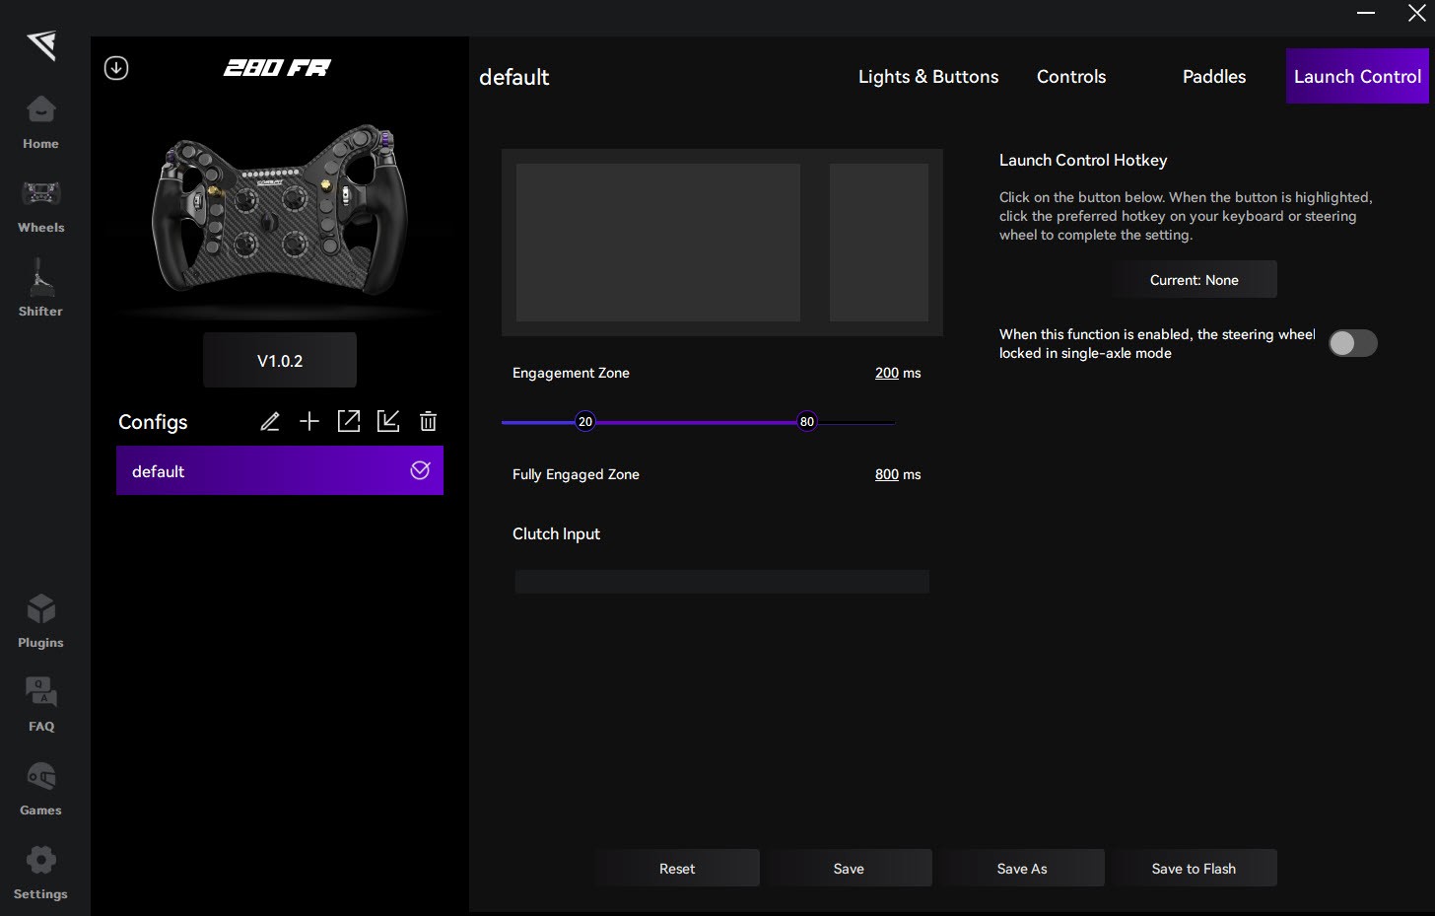
Task: Select the Launch Control tab
Action: pyautogui.click(x=1357, y=77)
